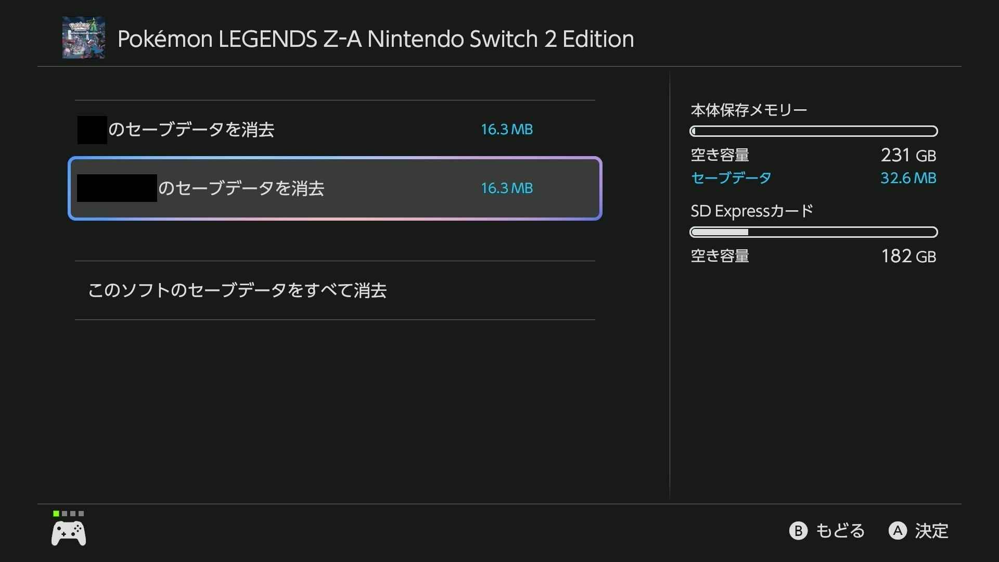
Task: Click the 32.6 MB save data size
Action: (908, 178)
